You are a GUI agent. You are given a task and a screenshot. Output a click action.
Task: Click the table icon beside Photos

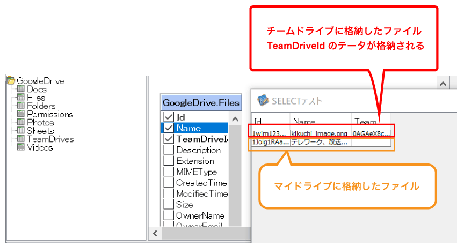click(21, 122)
